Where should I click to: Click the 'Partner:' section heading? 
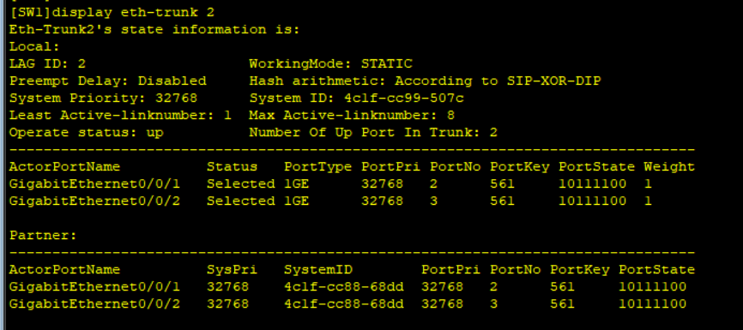(43, 235)
